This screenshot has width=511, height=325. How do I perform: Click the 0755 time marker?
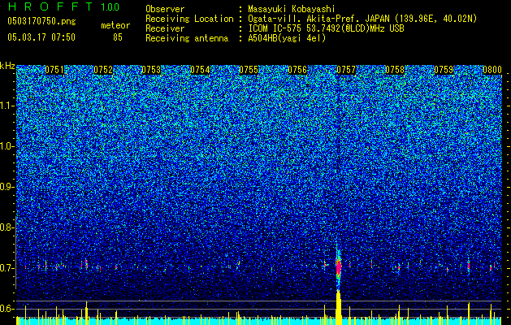pos(249,70)
